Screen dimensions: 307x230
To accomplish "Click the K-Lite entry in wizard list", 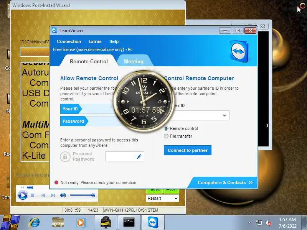I will [x=34, y=156].
